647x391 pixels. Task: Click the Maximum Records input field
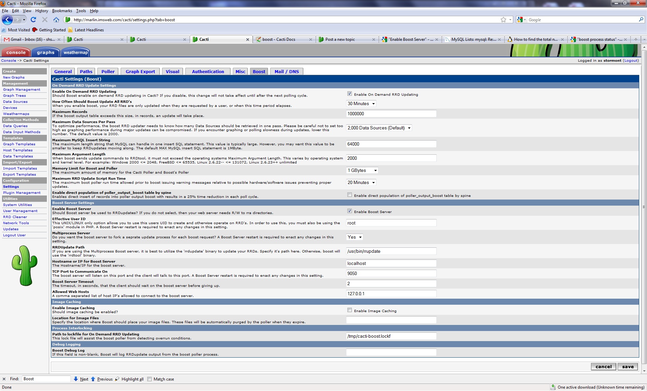click(x=391, y=114)
